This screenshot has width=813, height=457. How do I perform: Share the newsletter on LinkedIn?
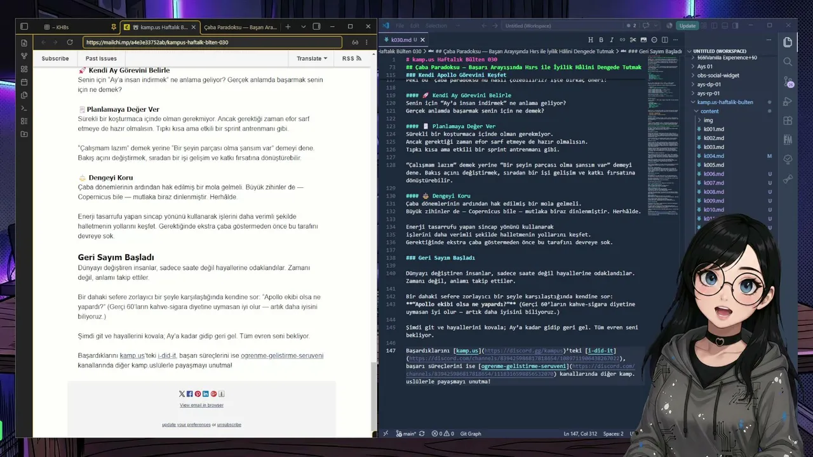[205, 394]
